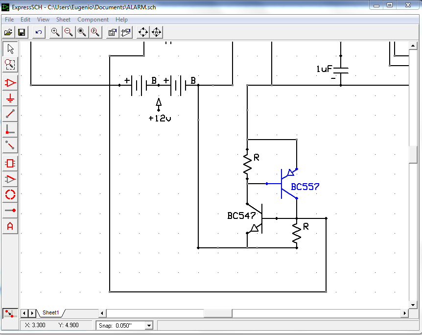Click the vertical scrollbar thumb

(413, 155)
